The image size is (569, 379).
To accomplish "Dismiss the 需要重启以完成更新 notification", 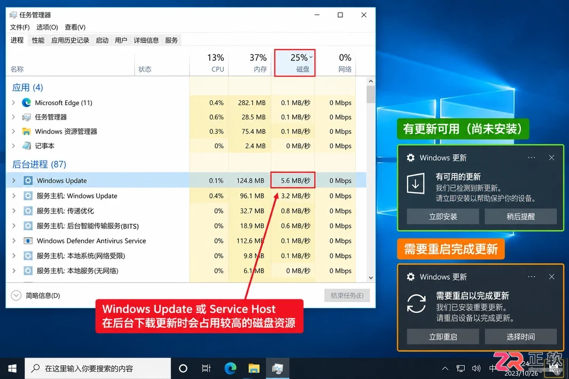I will click(x=551, y=277).
